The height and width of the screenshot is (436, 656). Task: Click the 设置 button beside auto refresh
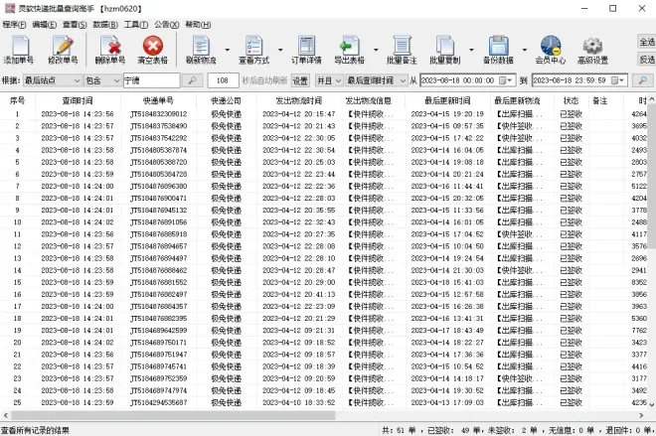[299, 80]
